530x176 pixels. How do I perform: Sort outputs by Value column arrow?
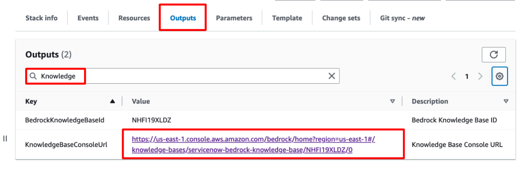point(393,101)
